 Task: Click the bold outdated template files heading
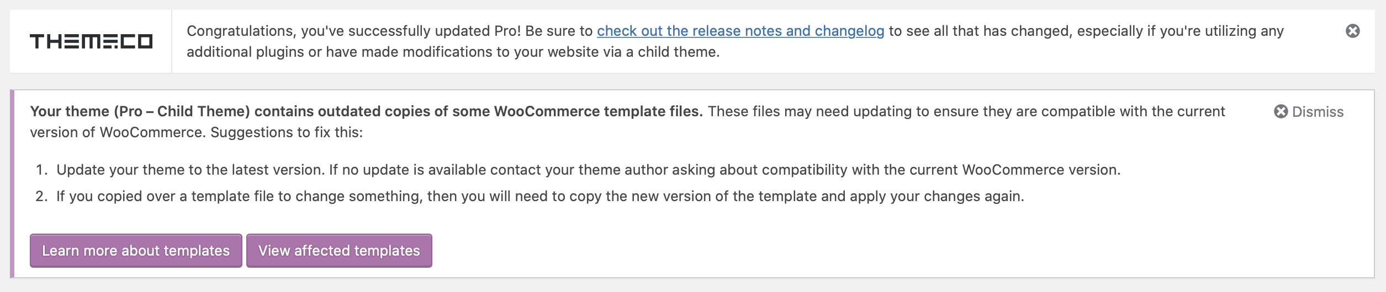(x=366, y=111)
